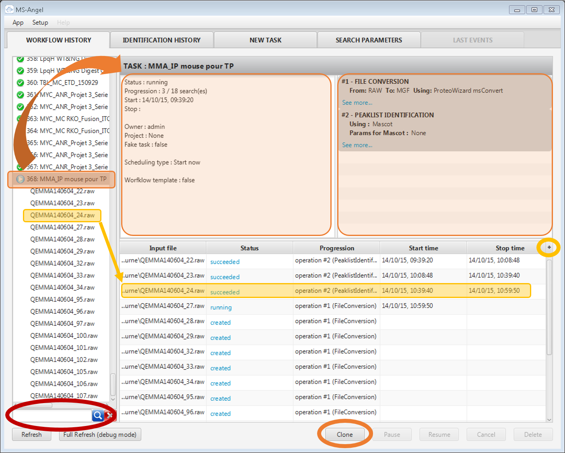Screen dimensions: 565x453
Task: Expand See more under Peaklist Identification
Action: [x=357, y=145]
